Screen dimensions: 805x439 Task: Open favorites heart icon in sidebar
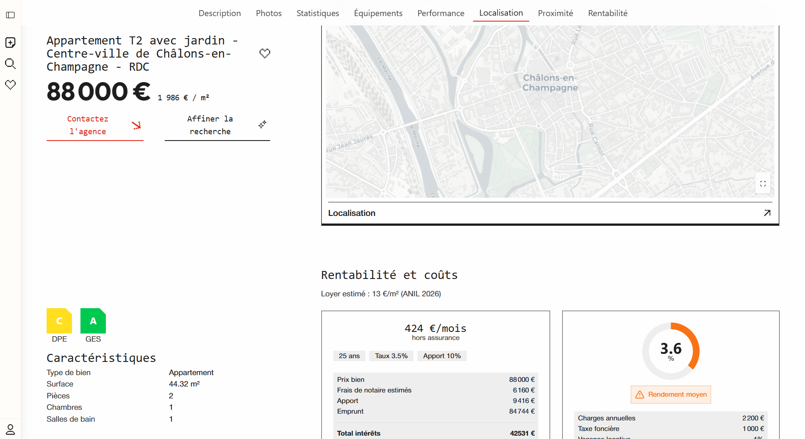click(11, 85)
